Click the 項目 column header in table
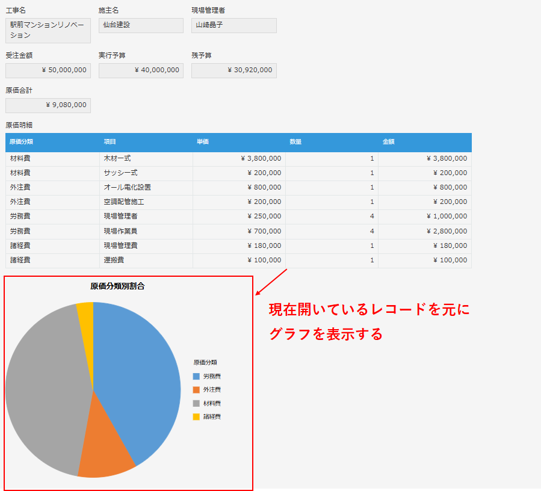 point(110,142)
